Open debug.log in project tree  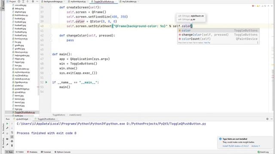pyautogui.click(x=18, y=9)
